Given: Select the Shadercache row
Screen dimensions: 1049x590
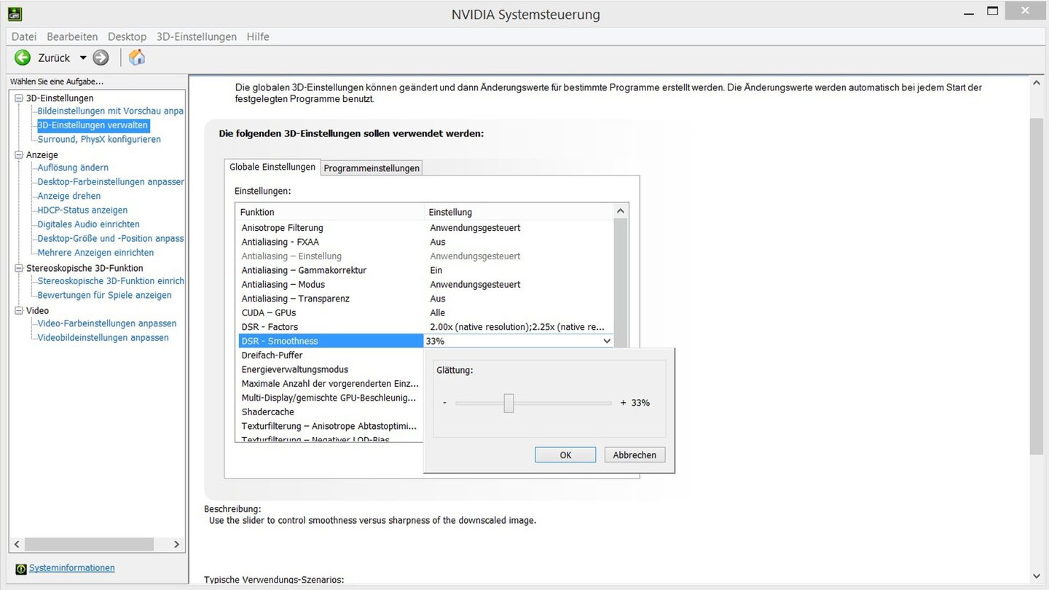Looking at the screenshot, I should click(331, 412).
